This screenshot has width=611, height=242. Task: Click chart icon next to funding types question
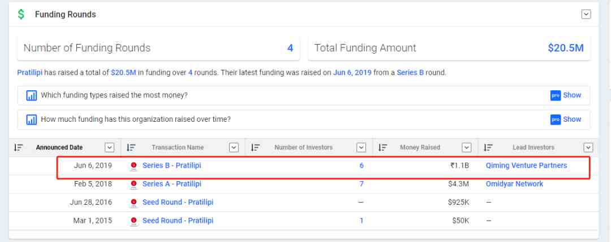point(32,95)
